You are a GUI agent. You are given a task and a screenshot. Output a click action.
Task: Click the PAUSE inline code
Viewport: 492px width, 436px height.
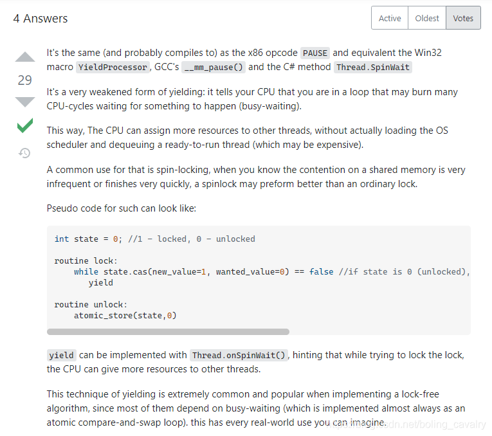click(x=315, y=53)
